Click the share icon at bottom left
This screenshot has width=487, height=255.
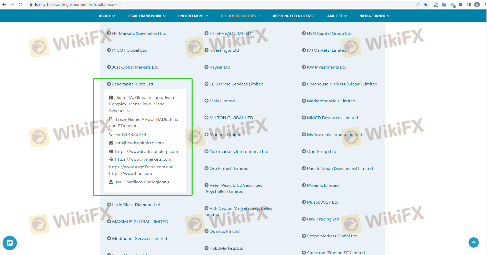10,243
